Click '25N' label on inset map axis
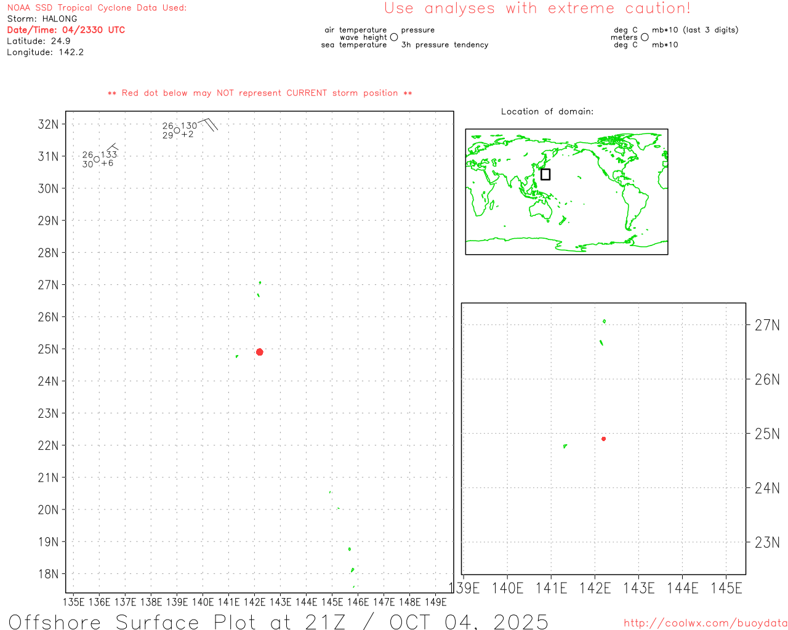Viewport: 788px width, 630px height. click(767, 434)
